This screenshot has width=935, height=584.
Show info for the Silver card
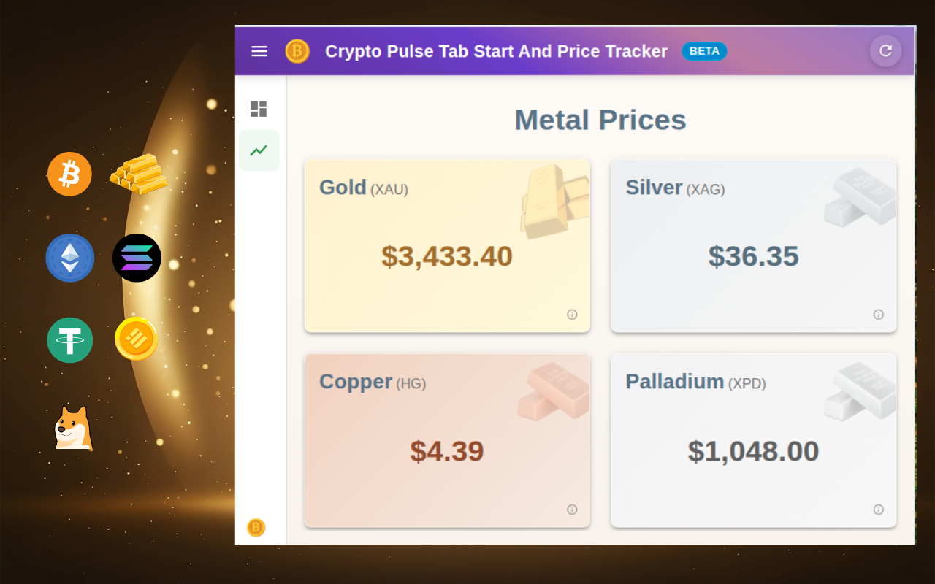(x=878, y=315)
